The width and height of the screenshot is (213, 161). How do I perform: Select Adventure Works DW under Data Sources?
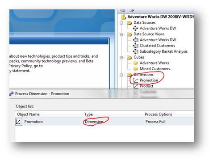click(x=158, y=28)
